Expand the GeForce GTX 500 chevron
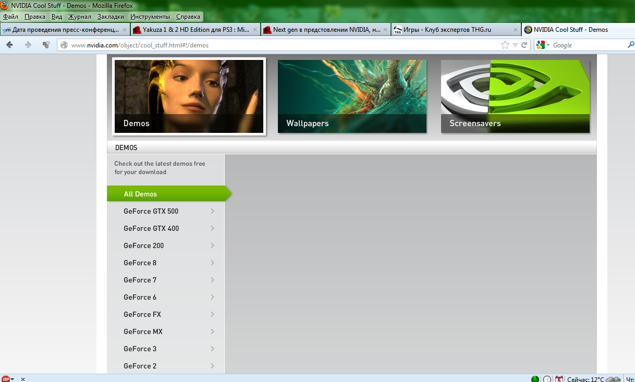Screen dimensions: 635x382 213,211
